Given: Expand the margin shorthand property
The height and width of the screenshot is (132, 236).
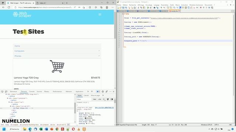Looking at the screenshot, I should click(x=86, y=113).
